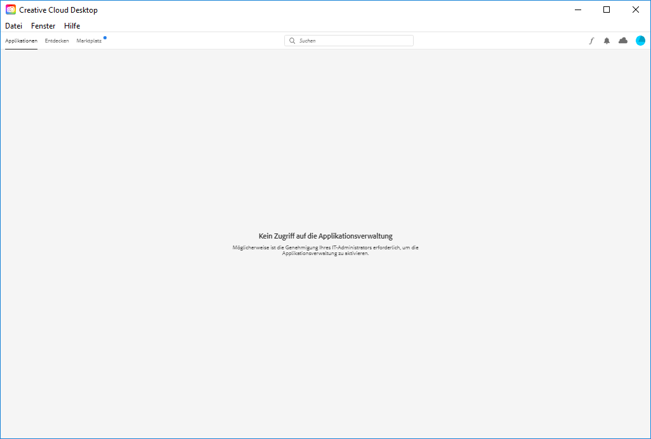View notifications with the bell icon
Image resolution: width=651 pixels, height=439 pixels.
[607, 40]
